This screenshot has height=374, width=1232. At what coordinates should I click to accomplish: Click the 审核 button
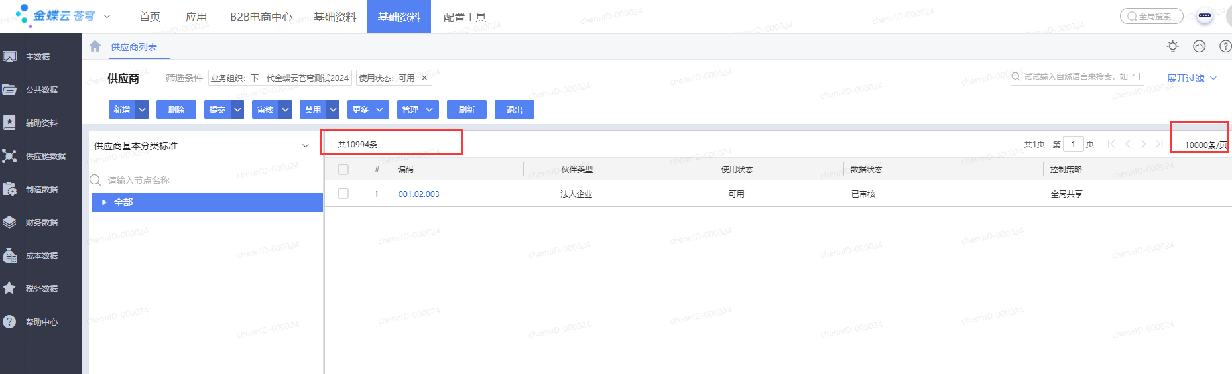(266, 109)
